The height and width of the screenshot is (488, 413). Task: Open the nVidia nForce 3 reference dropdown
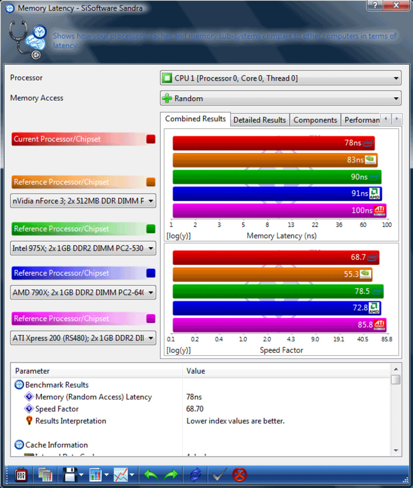click(83, 201)
